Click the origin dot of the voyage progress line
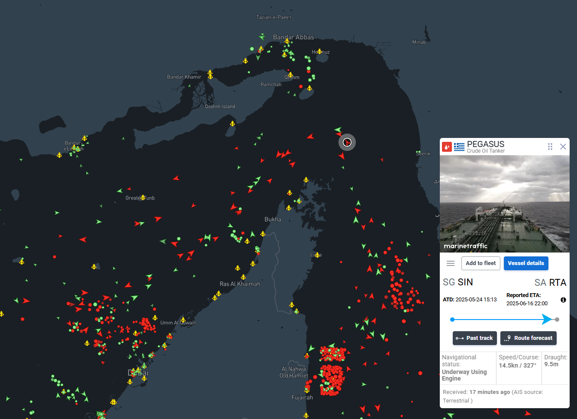Screen dimensions: 577x419 tap(452, 320)
